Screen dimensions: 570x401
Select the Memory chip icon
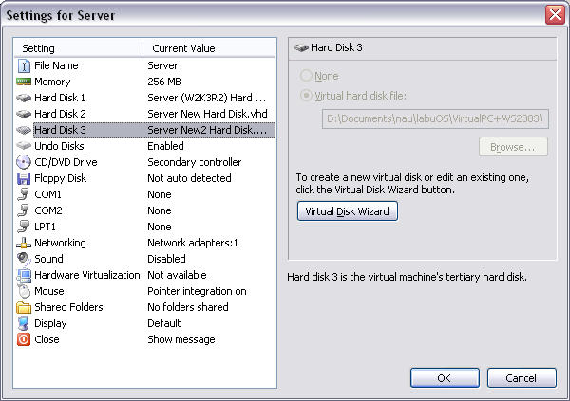24,82
